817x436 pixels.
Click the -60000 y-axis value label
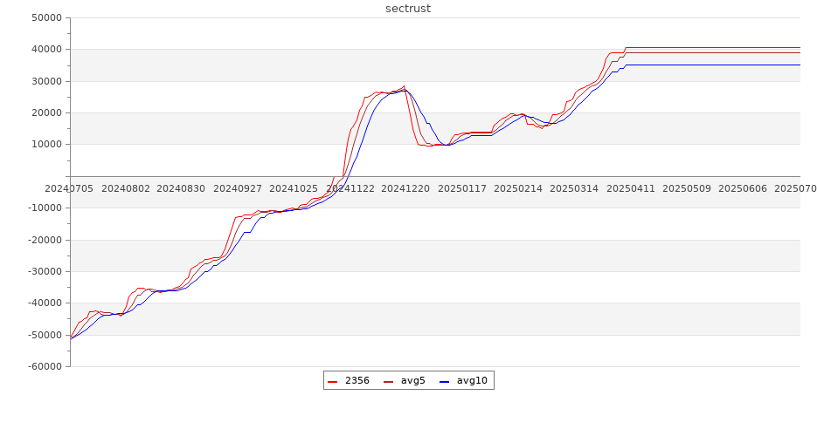pyautogui.click(x=43, y=367)
